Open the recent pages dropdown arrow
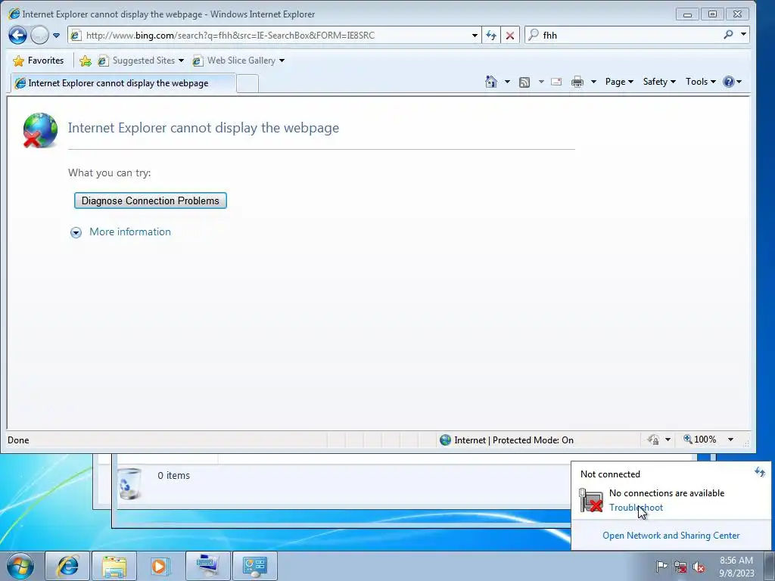This screenshot has width=775, height=581. pyautogui.click(x=56, y=36)
